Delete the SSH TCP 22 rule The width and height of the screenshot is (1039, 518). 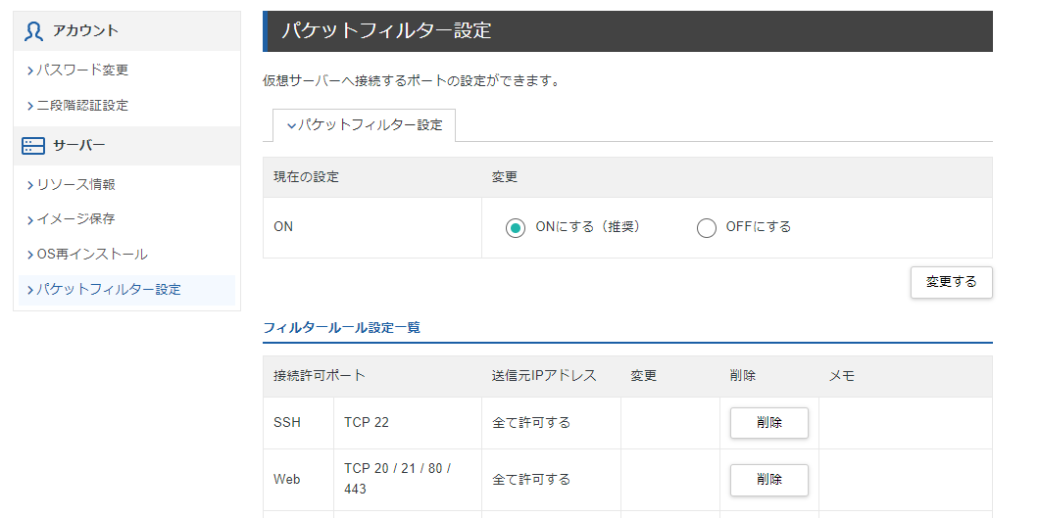click(x=769, y=423)
